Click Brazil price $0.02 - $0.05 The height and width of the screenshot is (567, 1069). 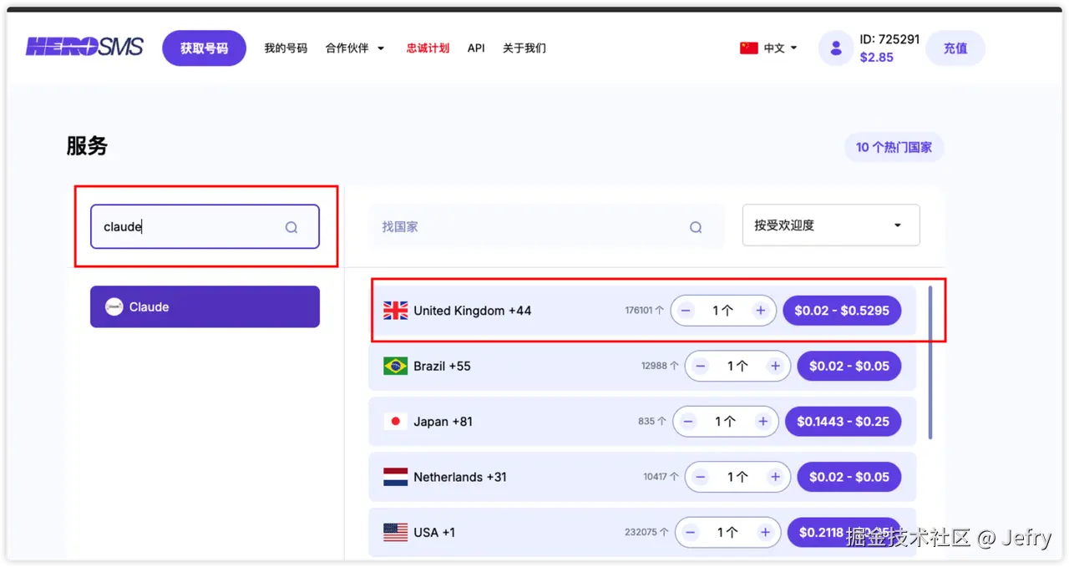(849, 366)
